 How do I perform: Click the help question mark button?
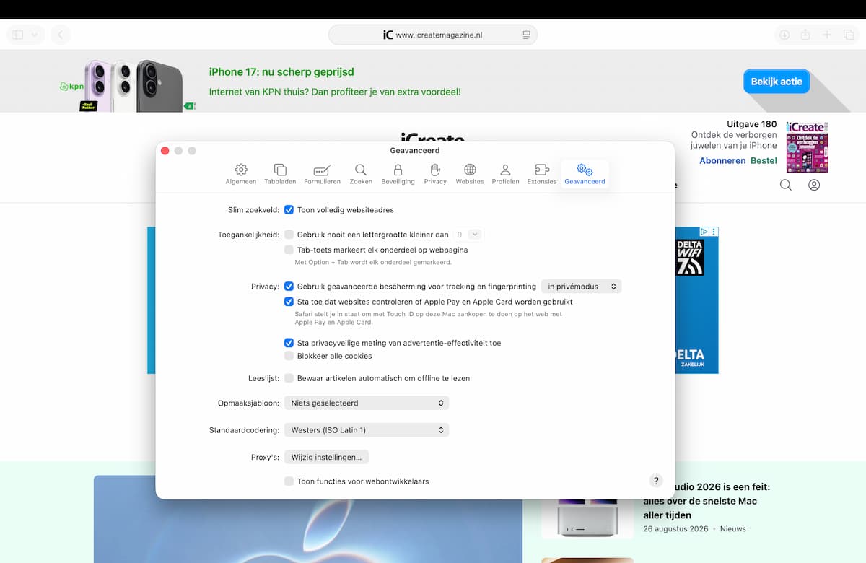656,481
